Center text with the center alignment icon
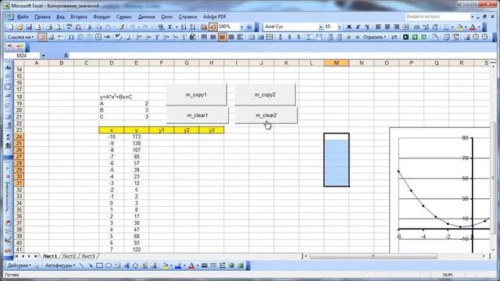Image resolution: width=500 pixels, height=281 pixels. [387, 27]
